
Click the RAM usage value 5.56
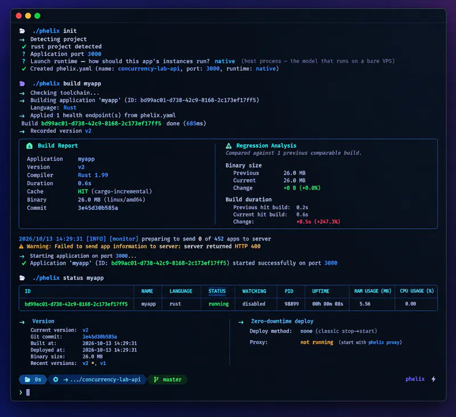pos(365,304)
